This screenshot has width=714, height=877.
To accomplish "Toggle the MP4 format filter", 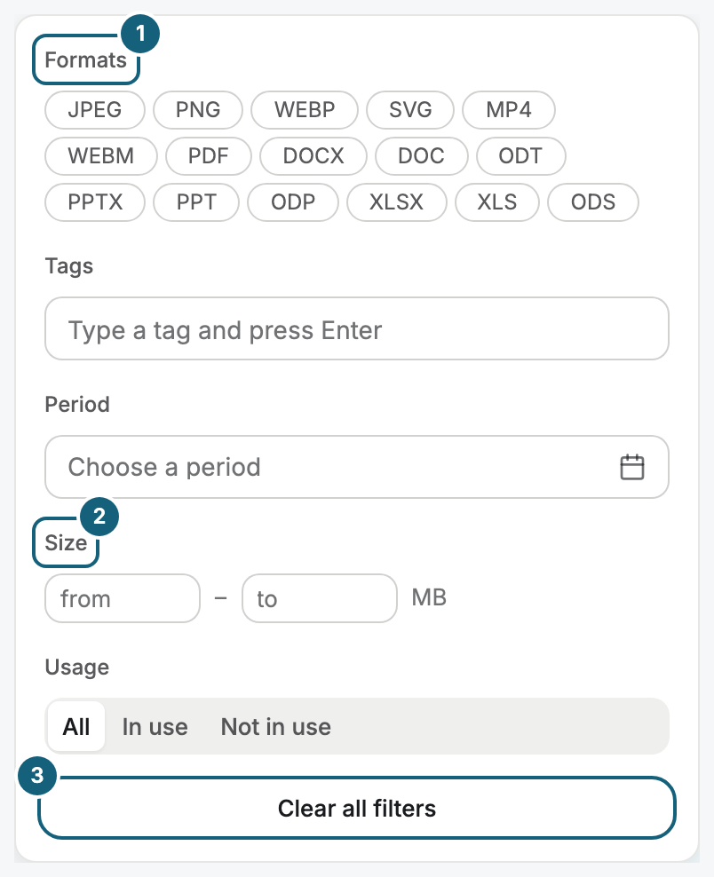I will pyautogui.click(x=509, y=110).
